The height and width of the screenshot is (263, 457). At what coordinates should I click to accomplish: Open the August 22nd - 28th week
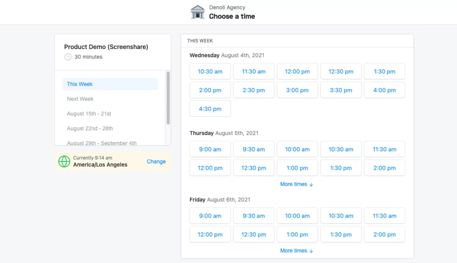pos(90,128)
